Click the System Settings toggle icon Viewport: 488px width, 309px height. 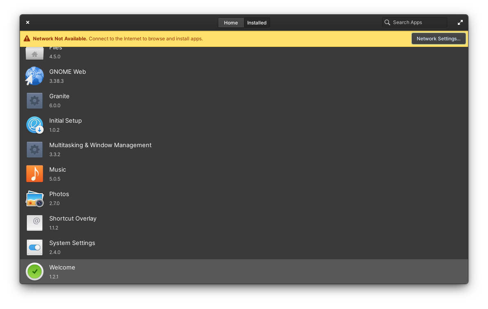pos(35,247)
